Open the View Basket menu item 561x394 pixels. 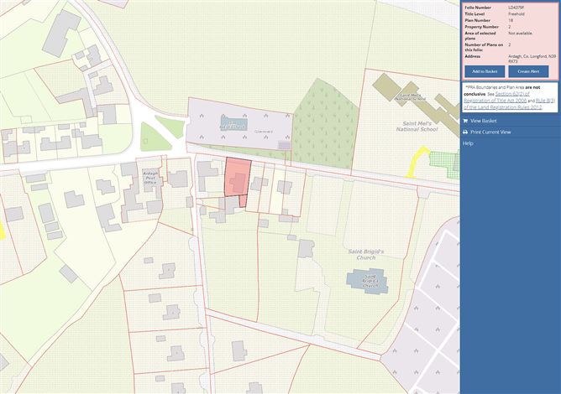pyautogui.click(x=486, y=121)
